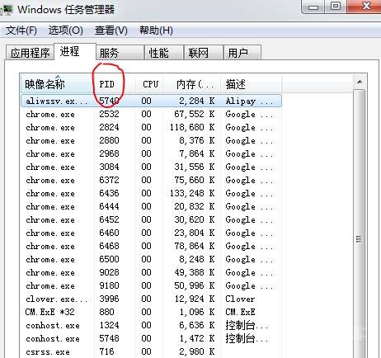The height and width of the screenshot is (358, 381).
Task: Select the 进程 tab
Action: coord(75,51)
